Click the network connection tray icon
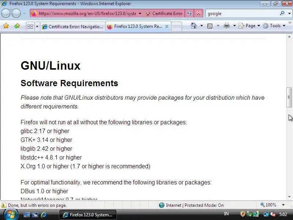The image size is (293, 220). [x=266, y=214]
